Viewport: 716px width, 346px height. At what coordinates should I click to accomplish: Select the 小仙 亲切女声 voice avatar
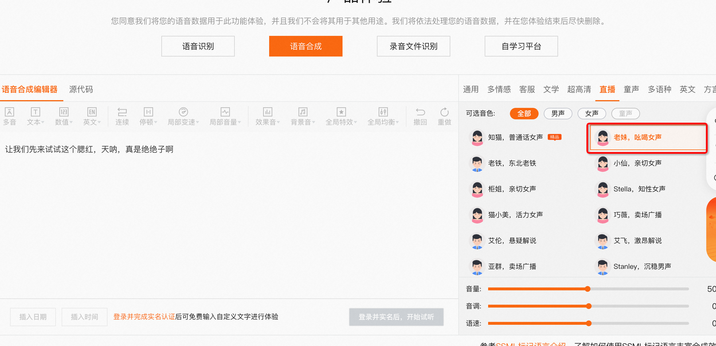click(x=603, y=163)
